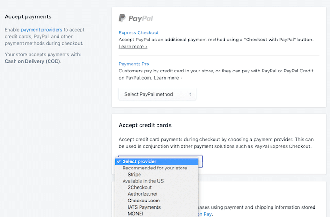Viewport: 330px width, 217px height.
Task: Click the Cash on Delivery (COD) text
Action: click(x=33, y=61)
